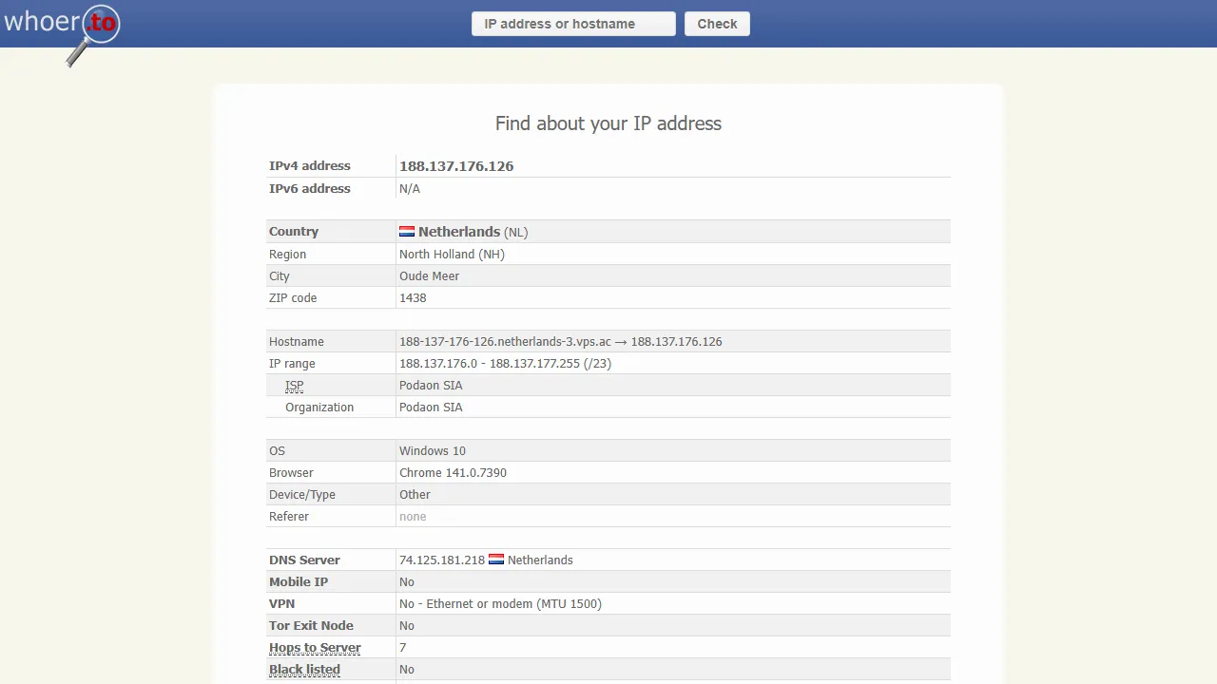1217x684 pixels.
Task: Click the flag icon beside the DNS Server address
Action: [x=495, y=560]
